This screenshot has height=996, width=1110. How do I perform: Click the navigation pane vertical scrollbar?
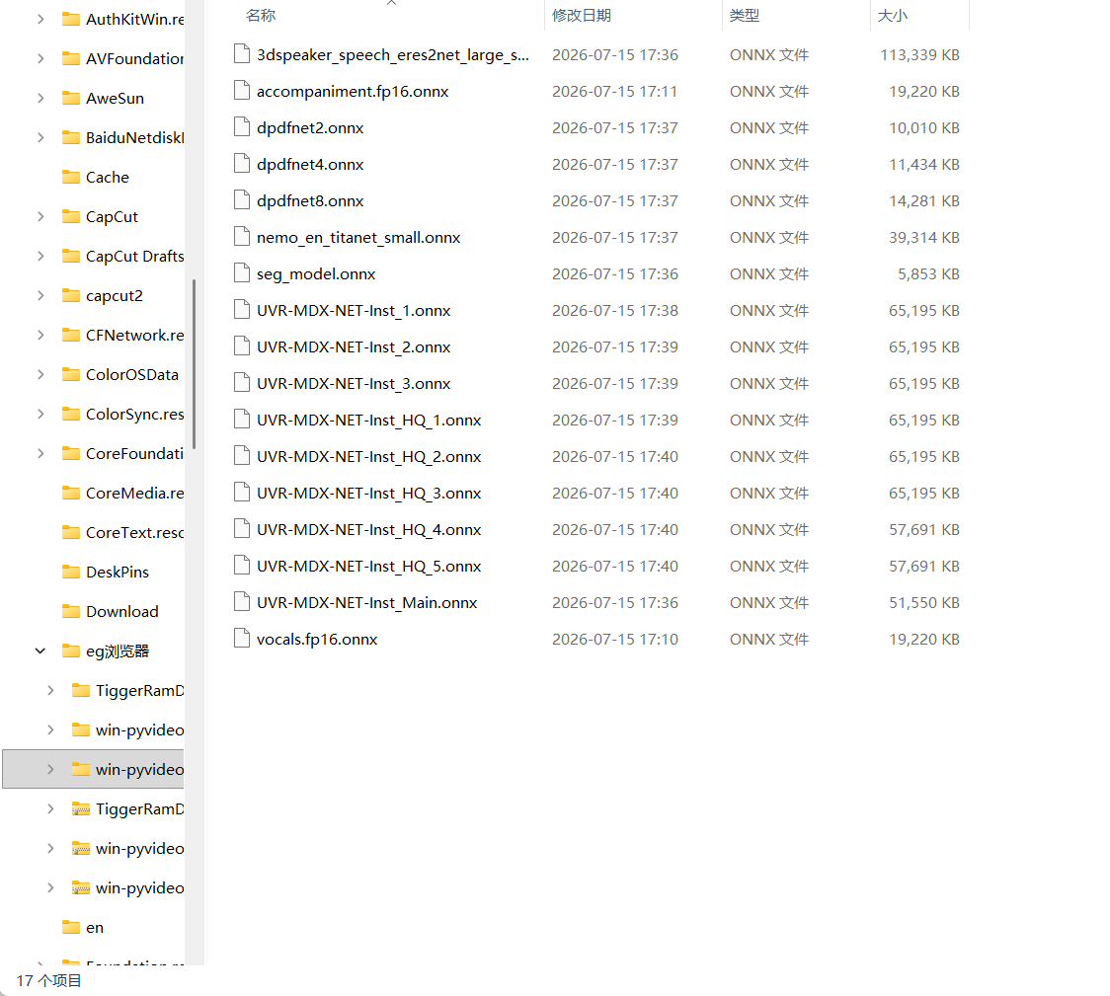(194, 364)
